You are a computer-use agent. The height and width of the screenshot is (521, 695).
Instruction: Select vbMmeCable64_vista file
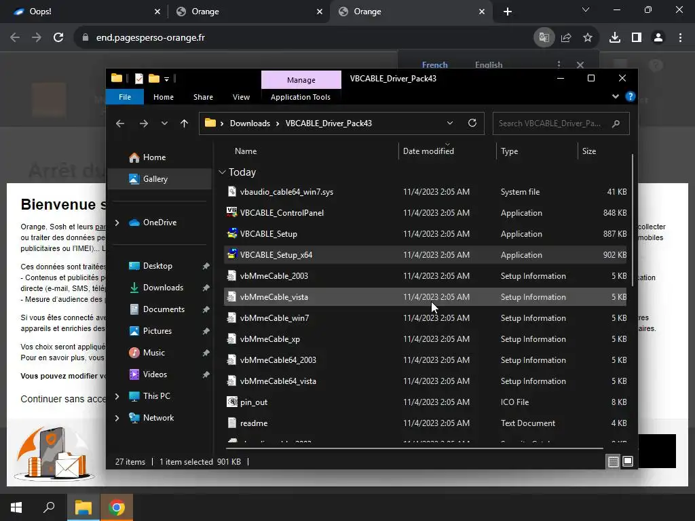coord(425,381)
